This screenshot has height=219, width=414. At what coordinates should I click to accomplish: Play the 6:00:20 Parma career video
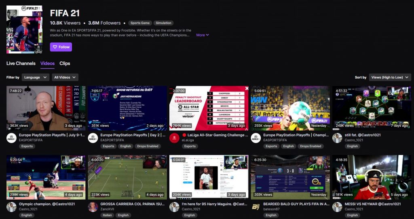pos(127,177)
